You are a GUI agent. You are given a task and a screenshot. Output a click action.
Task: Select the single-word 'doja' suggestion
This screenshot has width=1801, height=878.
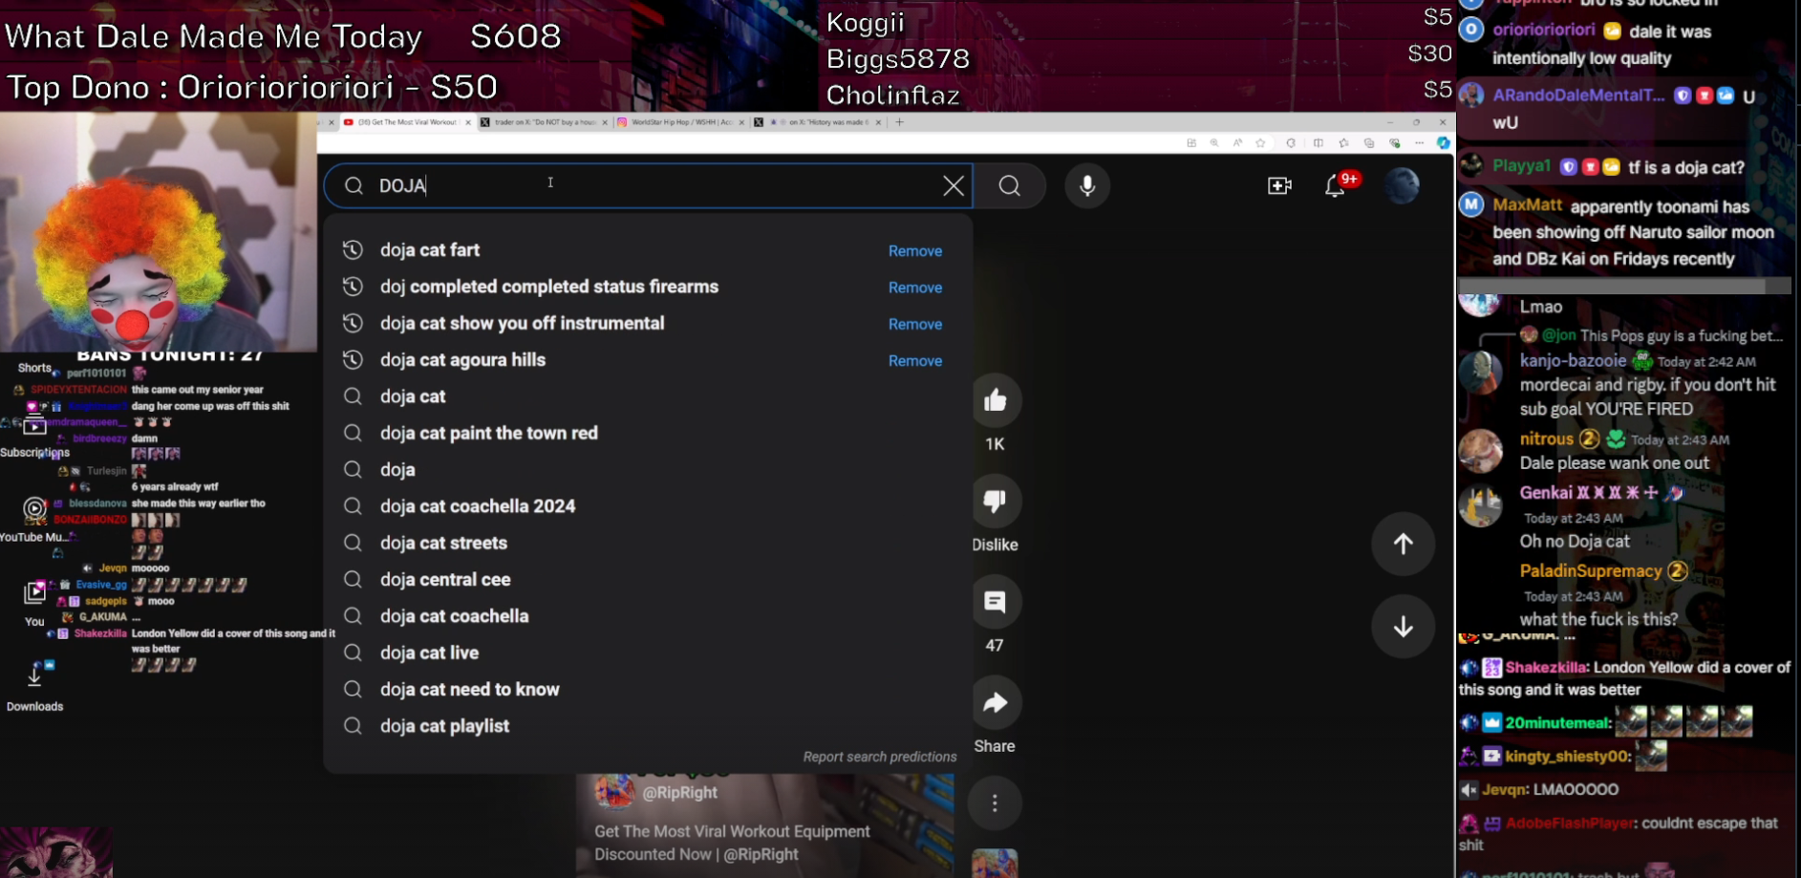397,470
